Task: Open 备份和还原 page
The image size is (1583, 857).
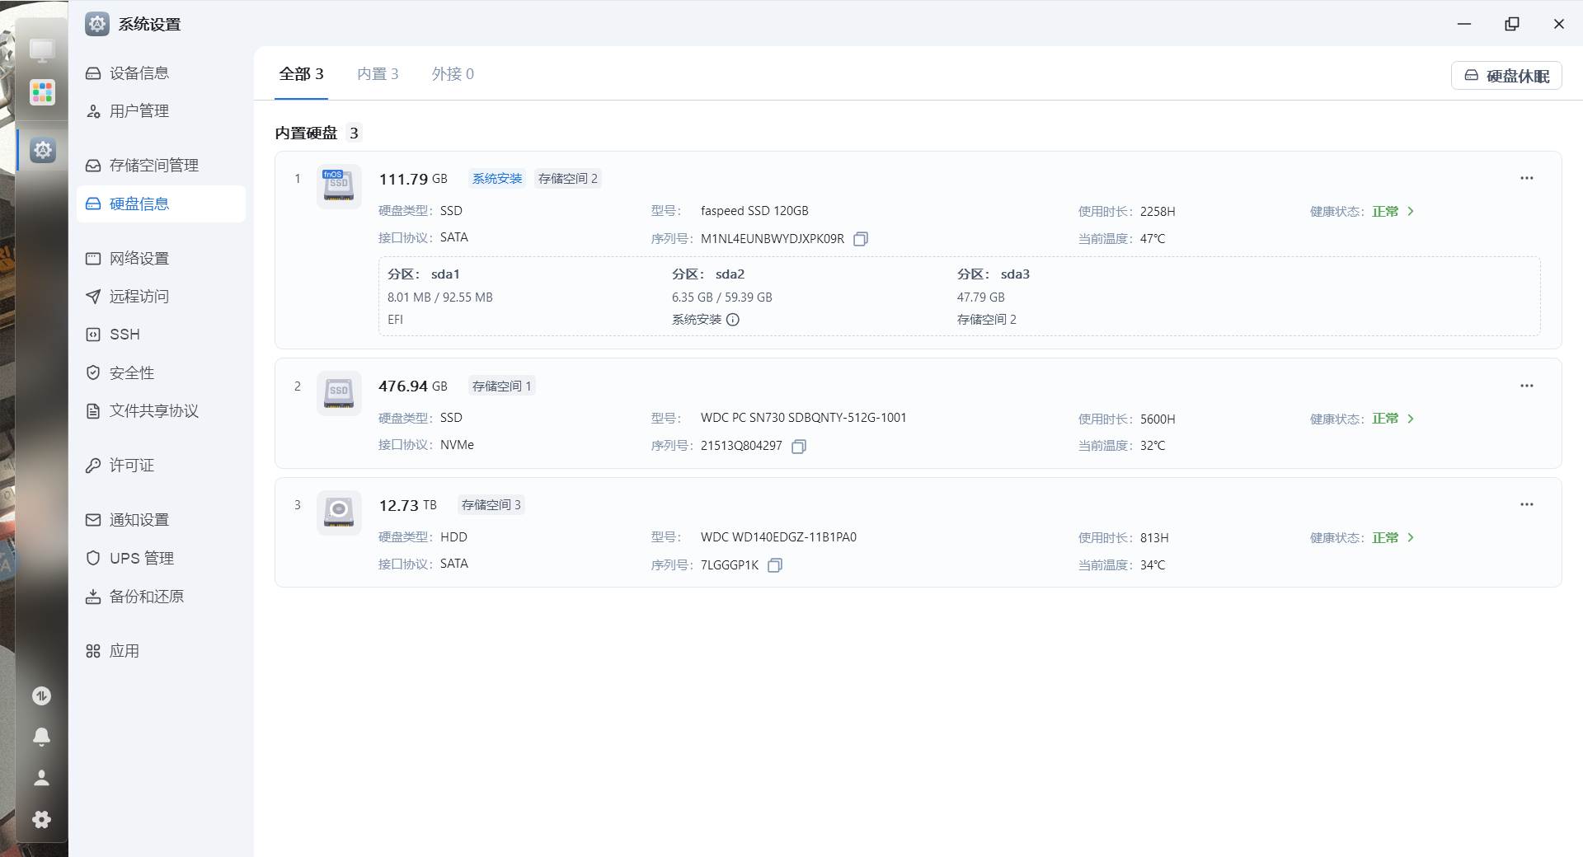Action: pos(161,597)
